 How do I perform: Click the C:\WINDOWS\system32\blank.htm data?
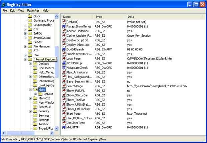[x=150, y=58]
